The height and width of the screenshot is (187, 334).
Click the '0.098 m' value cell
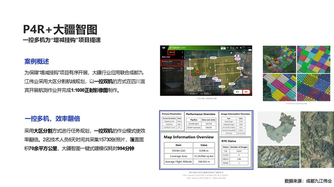pyautogui.click(x=204, y=151)
